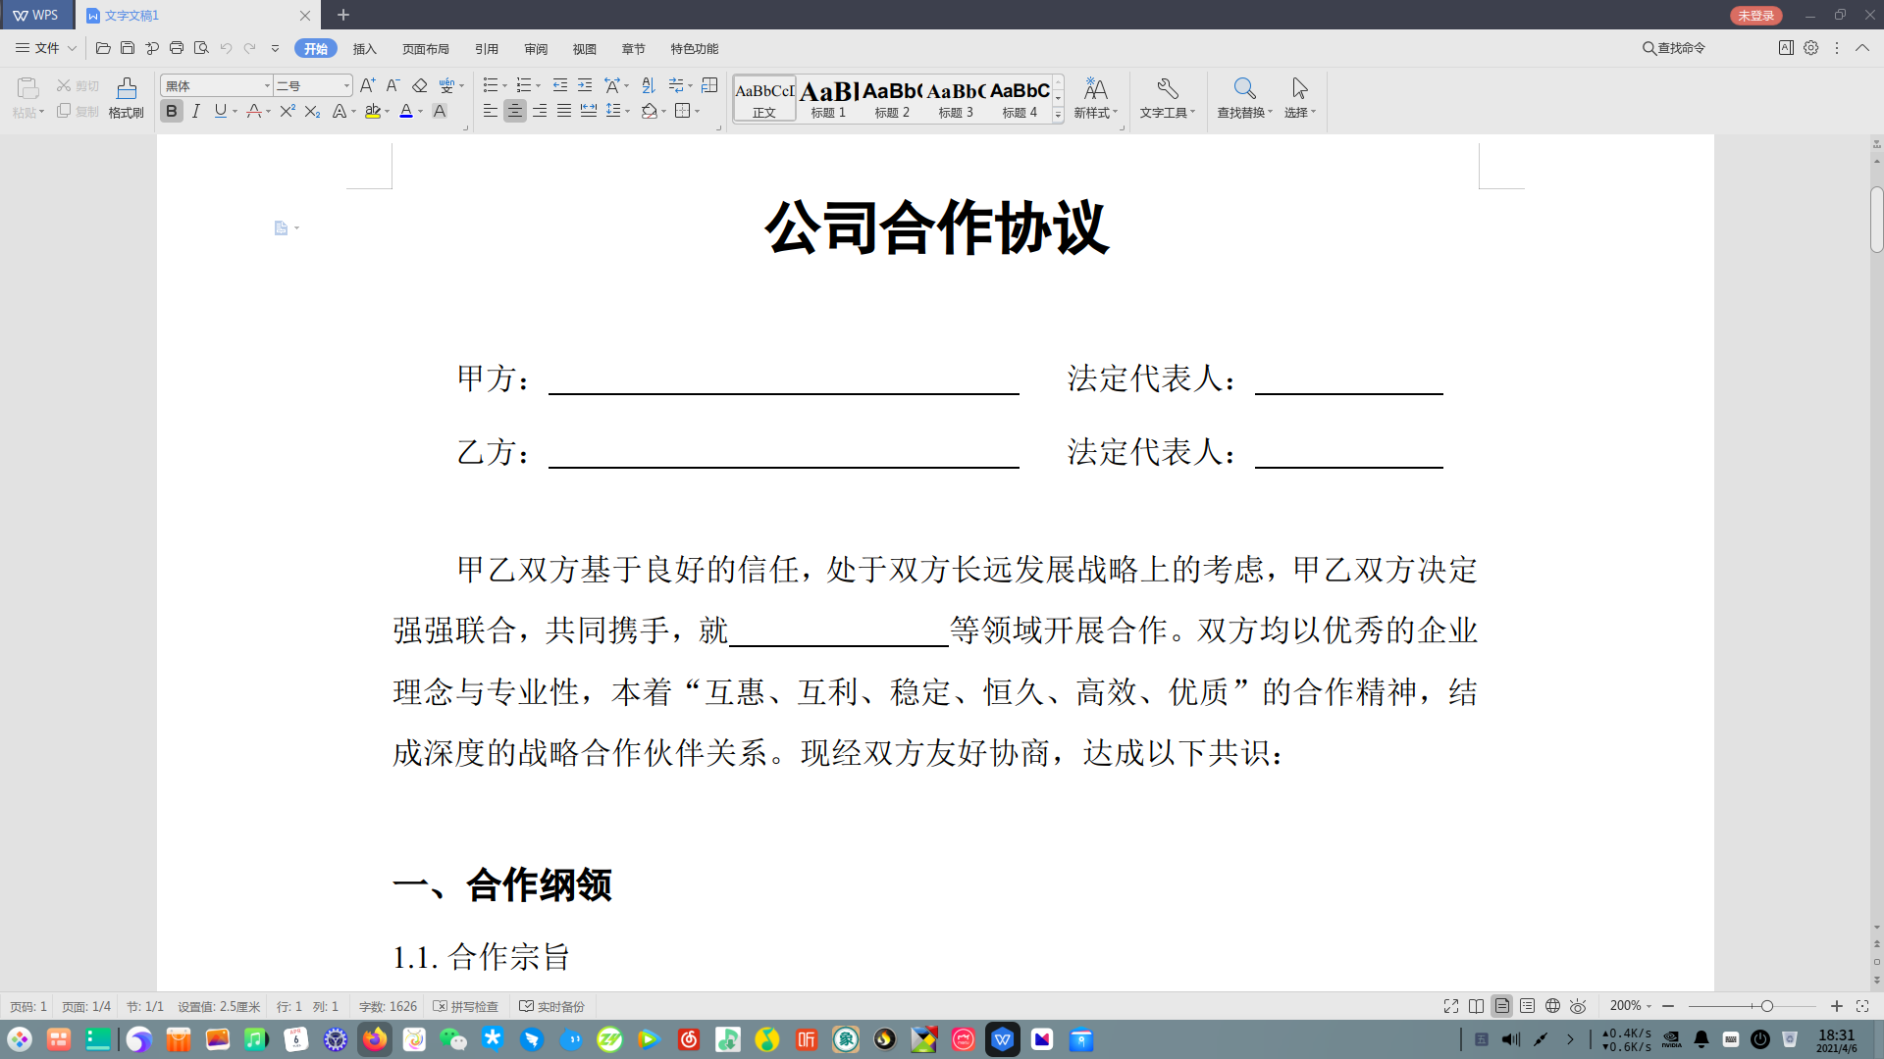1884x1059 pixels.
Task: Click the clear formatting eraser icon
Action: pos(420,85)
